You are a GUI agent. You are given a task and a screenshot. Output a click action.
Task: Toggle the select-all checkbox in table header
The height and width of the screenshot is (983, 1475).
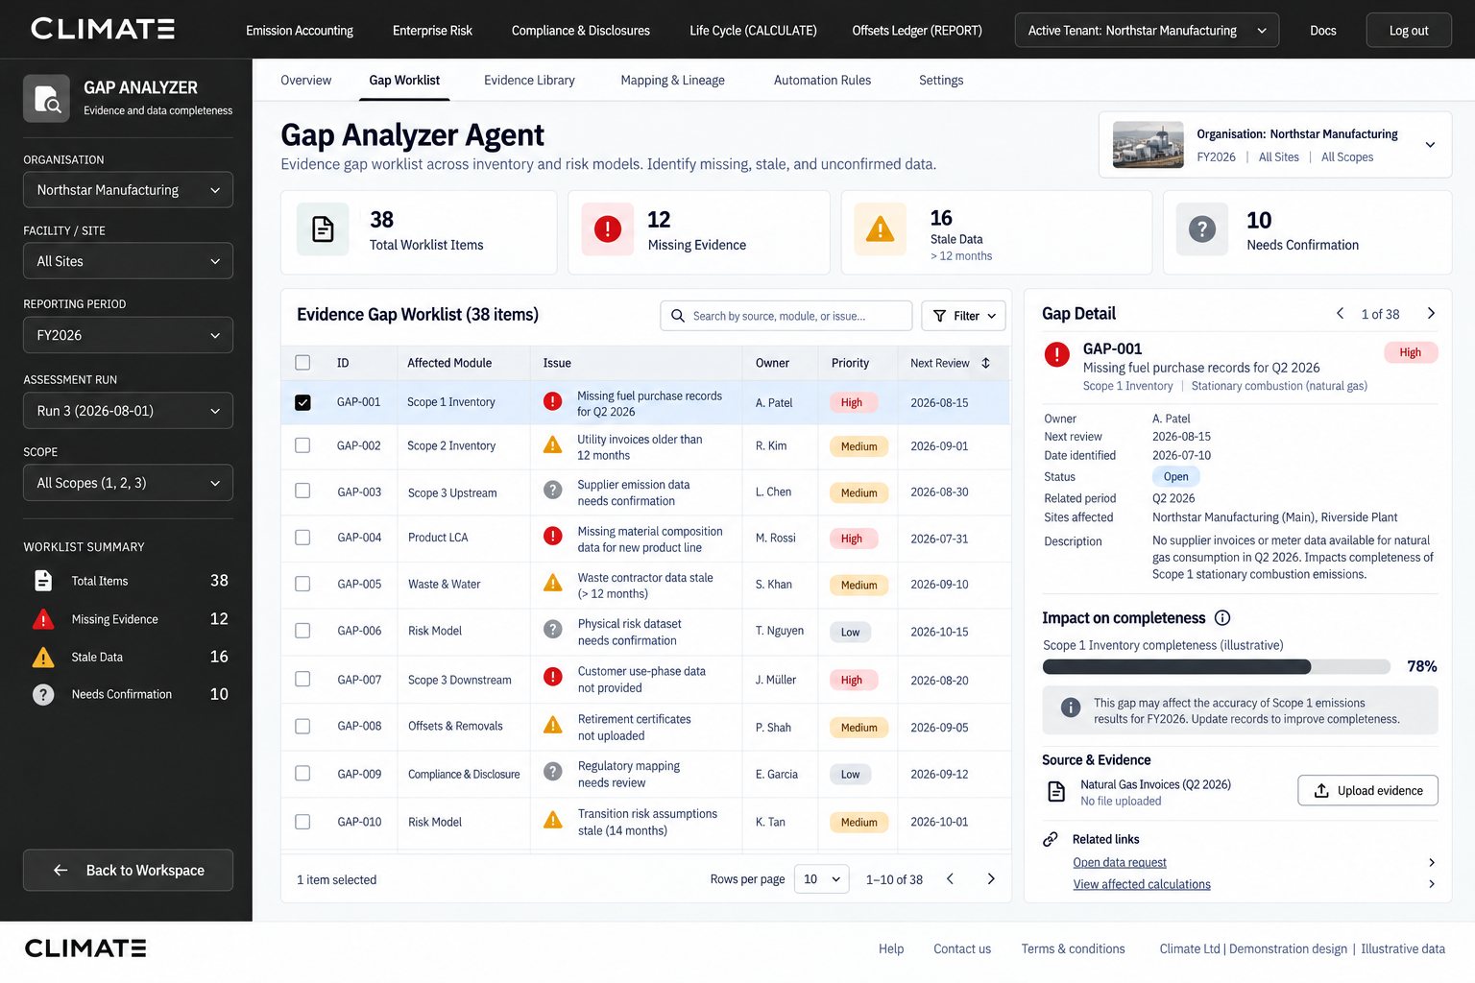(302, 363)
